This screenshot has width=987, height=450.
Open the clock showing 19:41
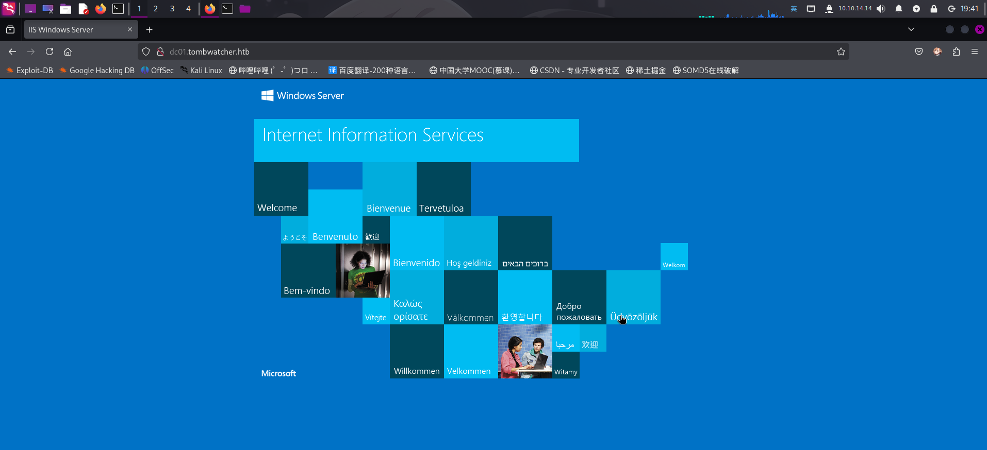(969, 9)
